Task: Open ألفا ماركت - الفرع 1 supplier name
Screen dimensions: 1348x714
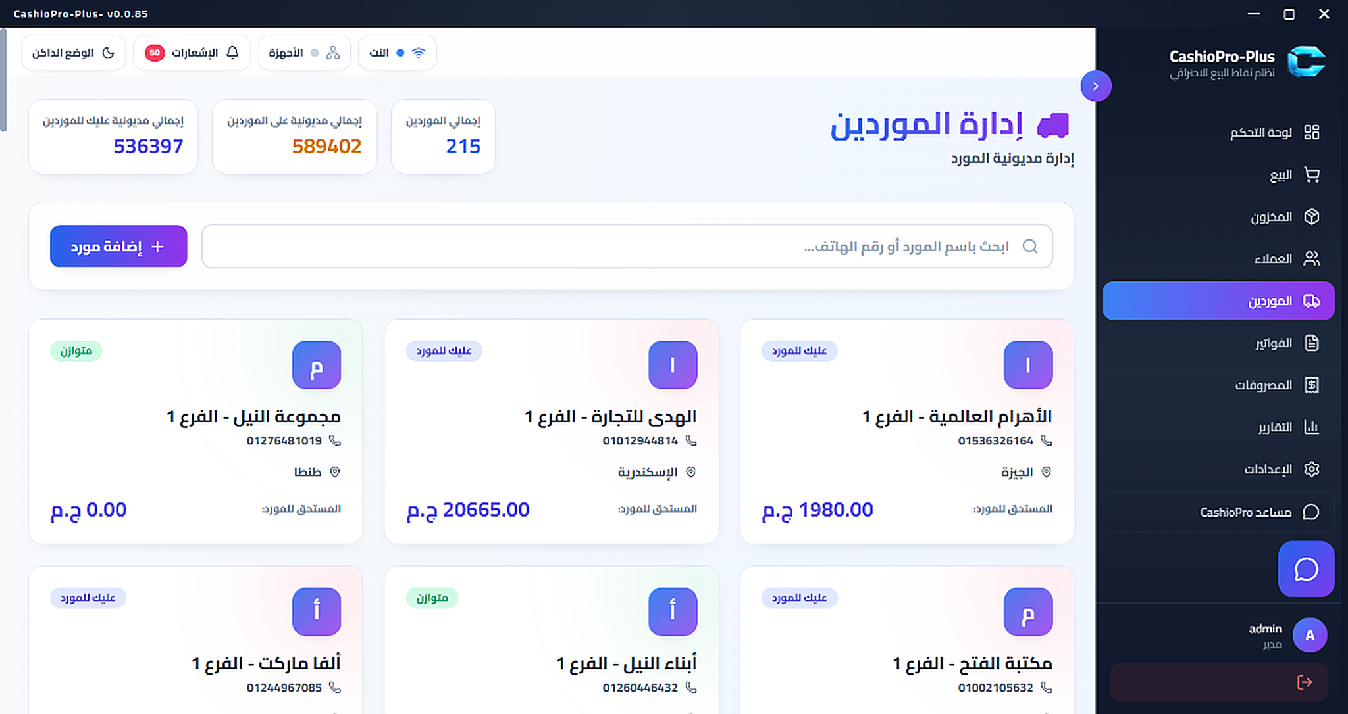Action: [266, 664]
